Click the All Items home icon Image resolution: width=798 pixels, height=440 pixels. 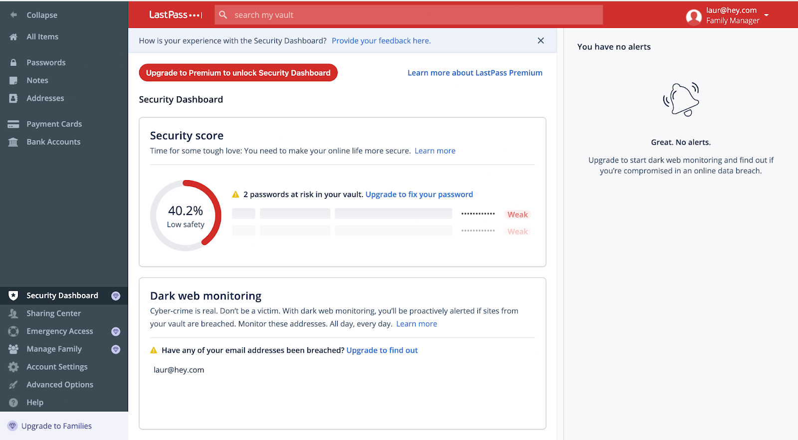click(13, 37)
